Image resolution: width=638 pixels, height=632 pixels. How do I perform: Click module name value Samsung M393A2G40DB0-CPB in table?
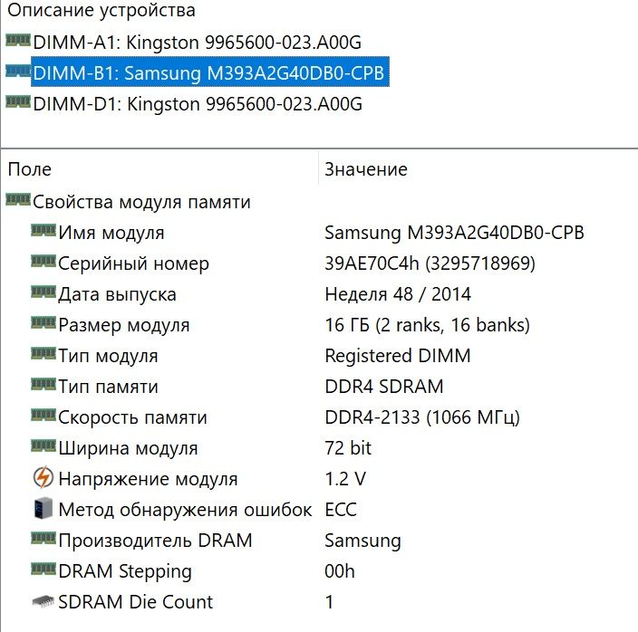[454, 233]
